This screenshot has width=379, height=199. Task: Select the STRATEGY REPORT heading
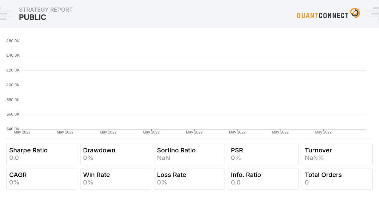click(46, 10)
